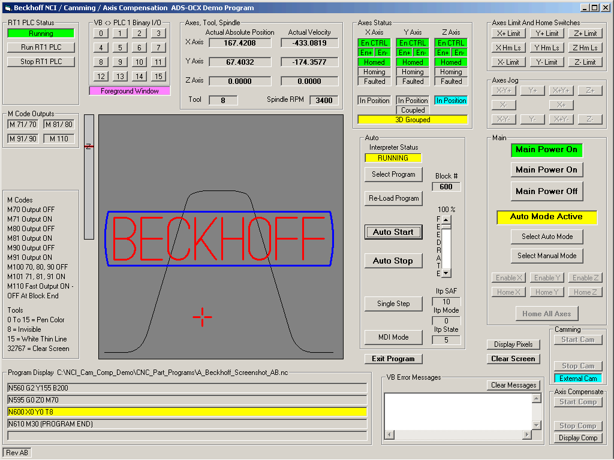The width and height of the screenshot is (614, 460).
Task: Toggle the M 71/70 output
Action: point(23,125)
